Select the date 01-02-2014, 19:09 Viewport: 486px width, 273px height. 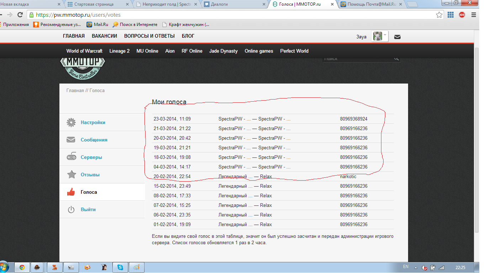click(x=172, y=224)
